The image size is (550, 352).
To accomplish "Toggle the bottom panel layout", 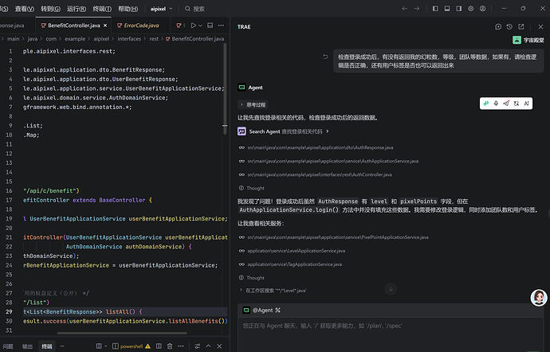I will 447,9.
